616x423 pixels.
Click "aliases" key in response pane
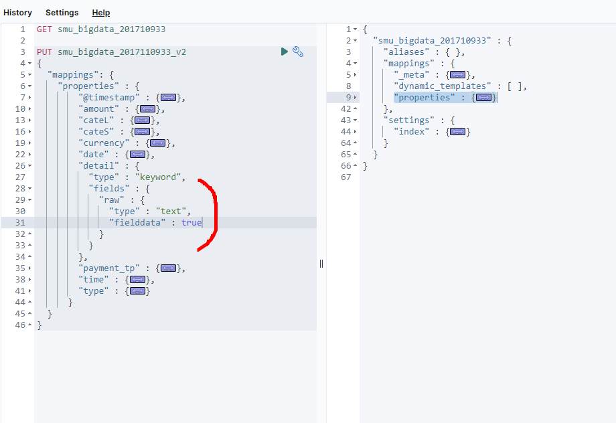(406, 52)
